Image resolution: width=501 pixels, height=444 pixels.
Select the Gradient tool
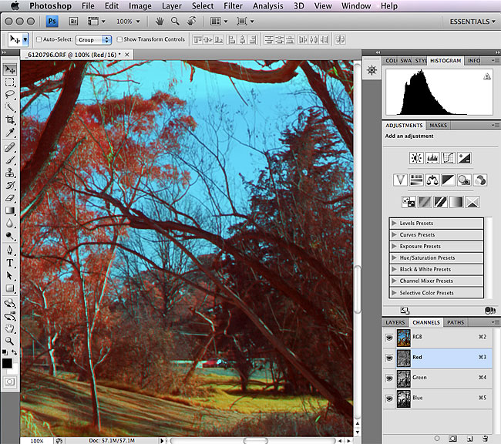(x=10, y=210)
